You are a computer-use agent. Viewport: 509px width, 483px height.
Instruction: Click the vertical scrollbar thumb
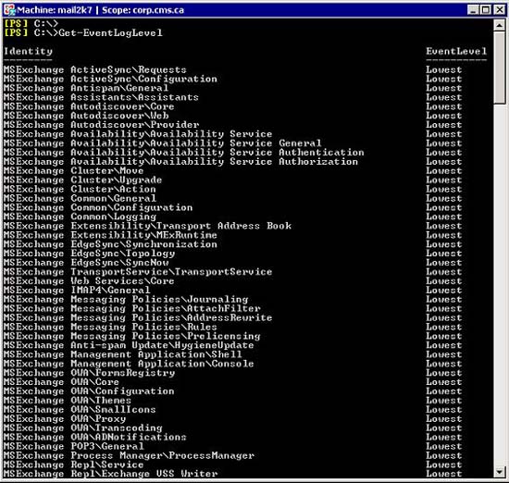[x=499, y=68]
